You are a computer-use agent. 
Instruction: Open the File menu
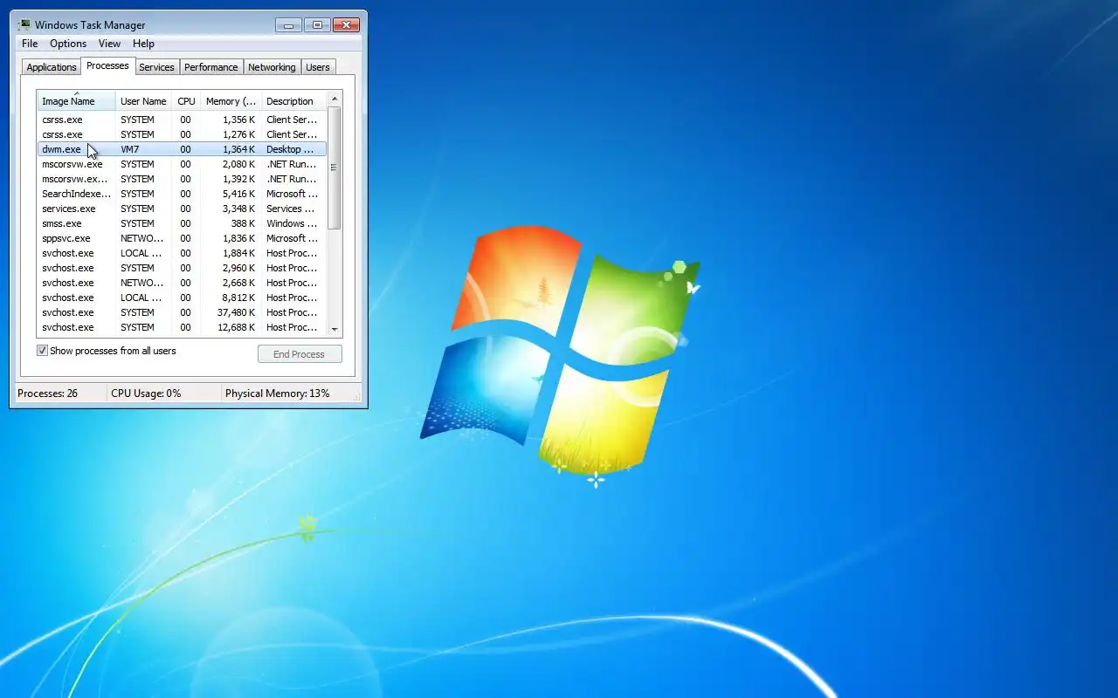[x=30, y=44]
